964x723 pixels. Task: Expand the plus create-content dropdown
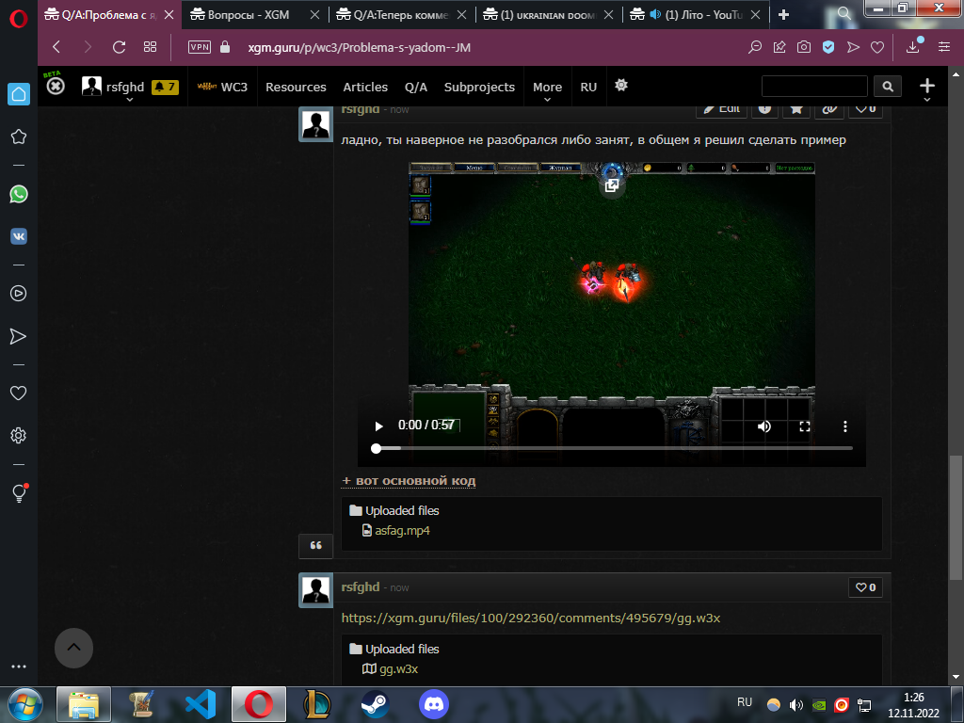(927, 88)
